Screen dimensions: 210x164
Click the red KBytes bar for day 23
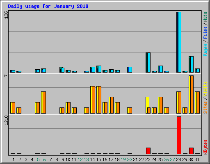[148, 151]
